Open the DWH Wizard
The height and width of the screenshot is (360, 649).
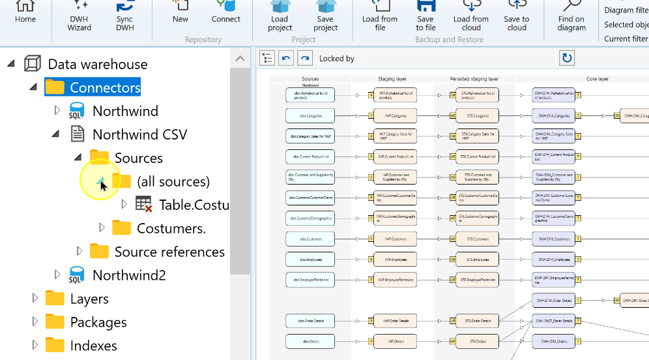click(79, 16)
